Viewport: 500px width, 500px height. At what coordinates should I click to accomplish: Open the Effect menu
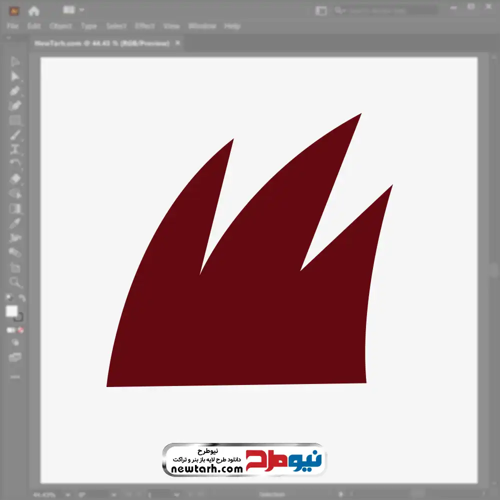click(x=145, y=26)
